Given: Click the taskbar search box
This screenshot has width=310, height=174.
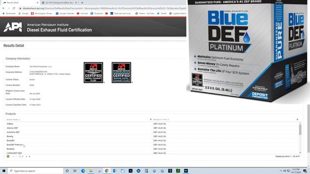Looking at the screenshot, I should (x=35, y=171).
